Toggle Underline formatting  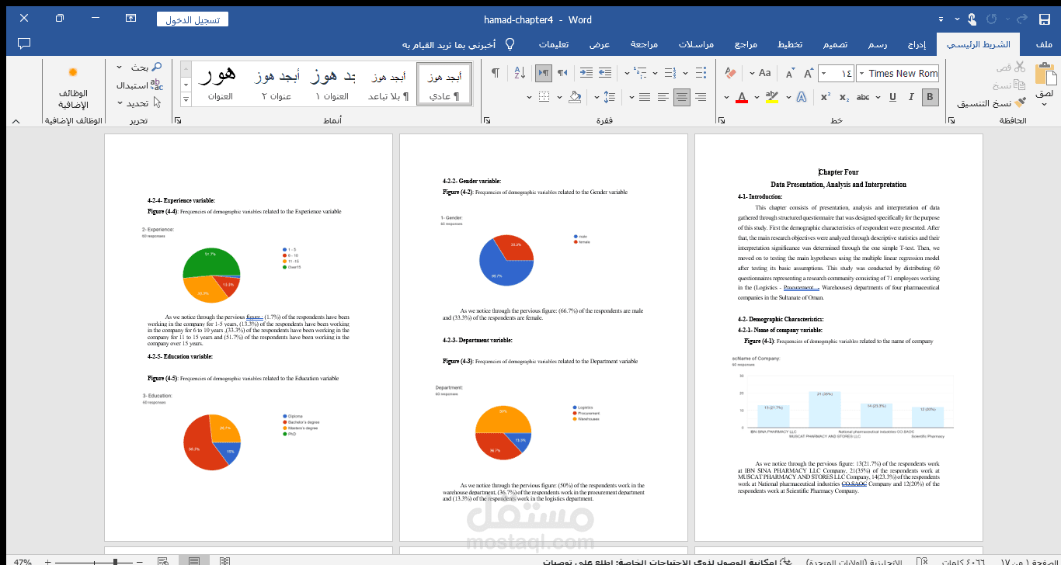click(892, 97)
